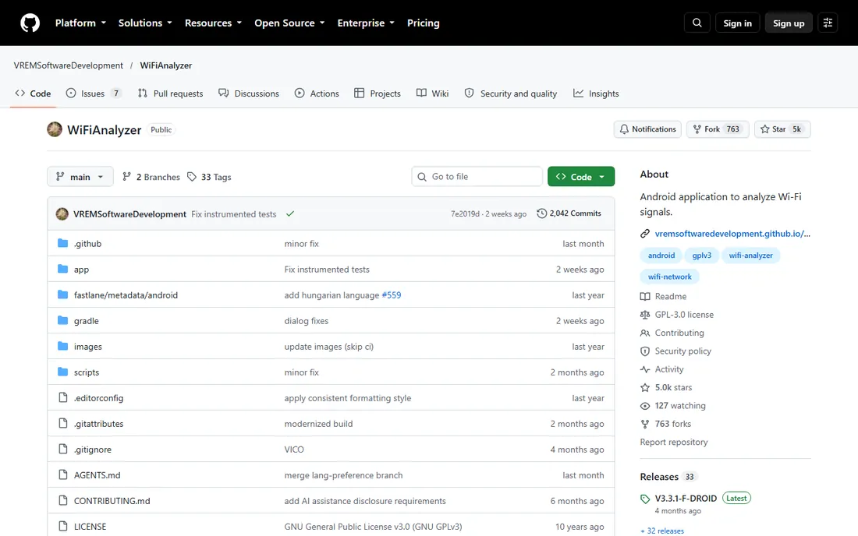Click the Readme book icon
Screen dimensions: 858x536
click(645, 296)
